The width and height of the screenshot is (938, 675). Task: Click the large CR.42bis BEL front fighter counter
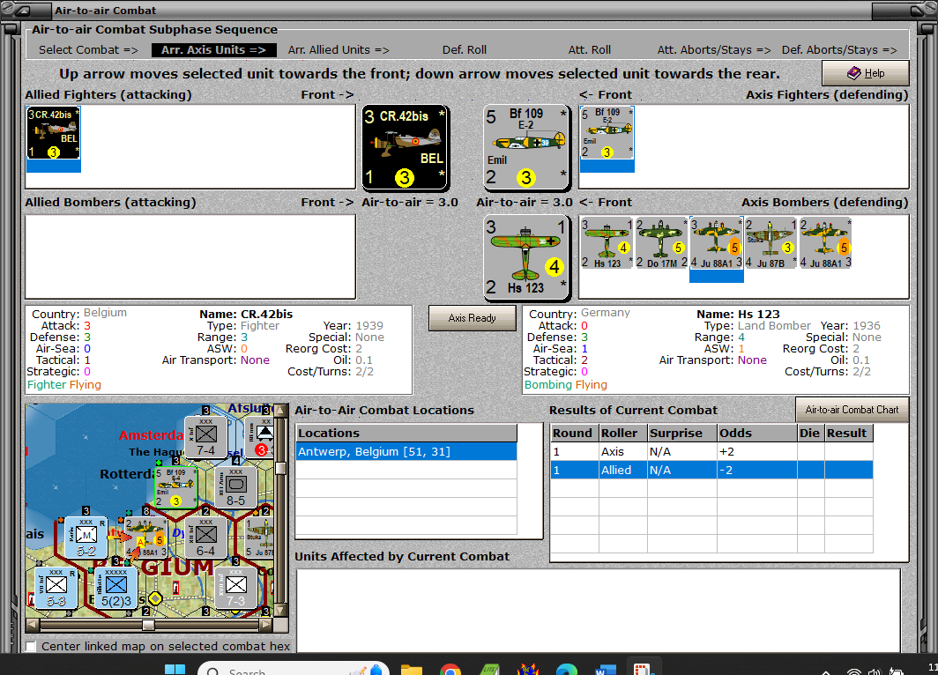[x=405, y=147]
